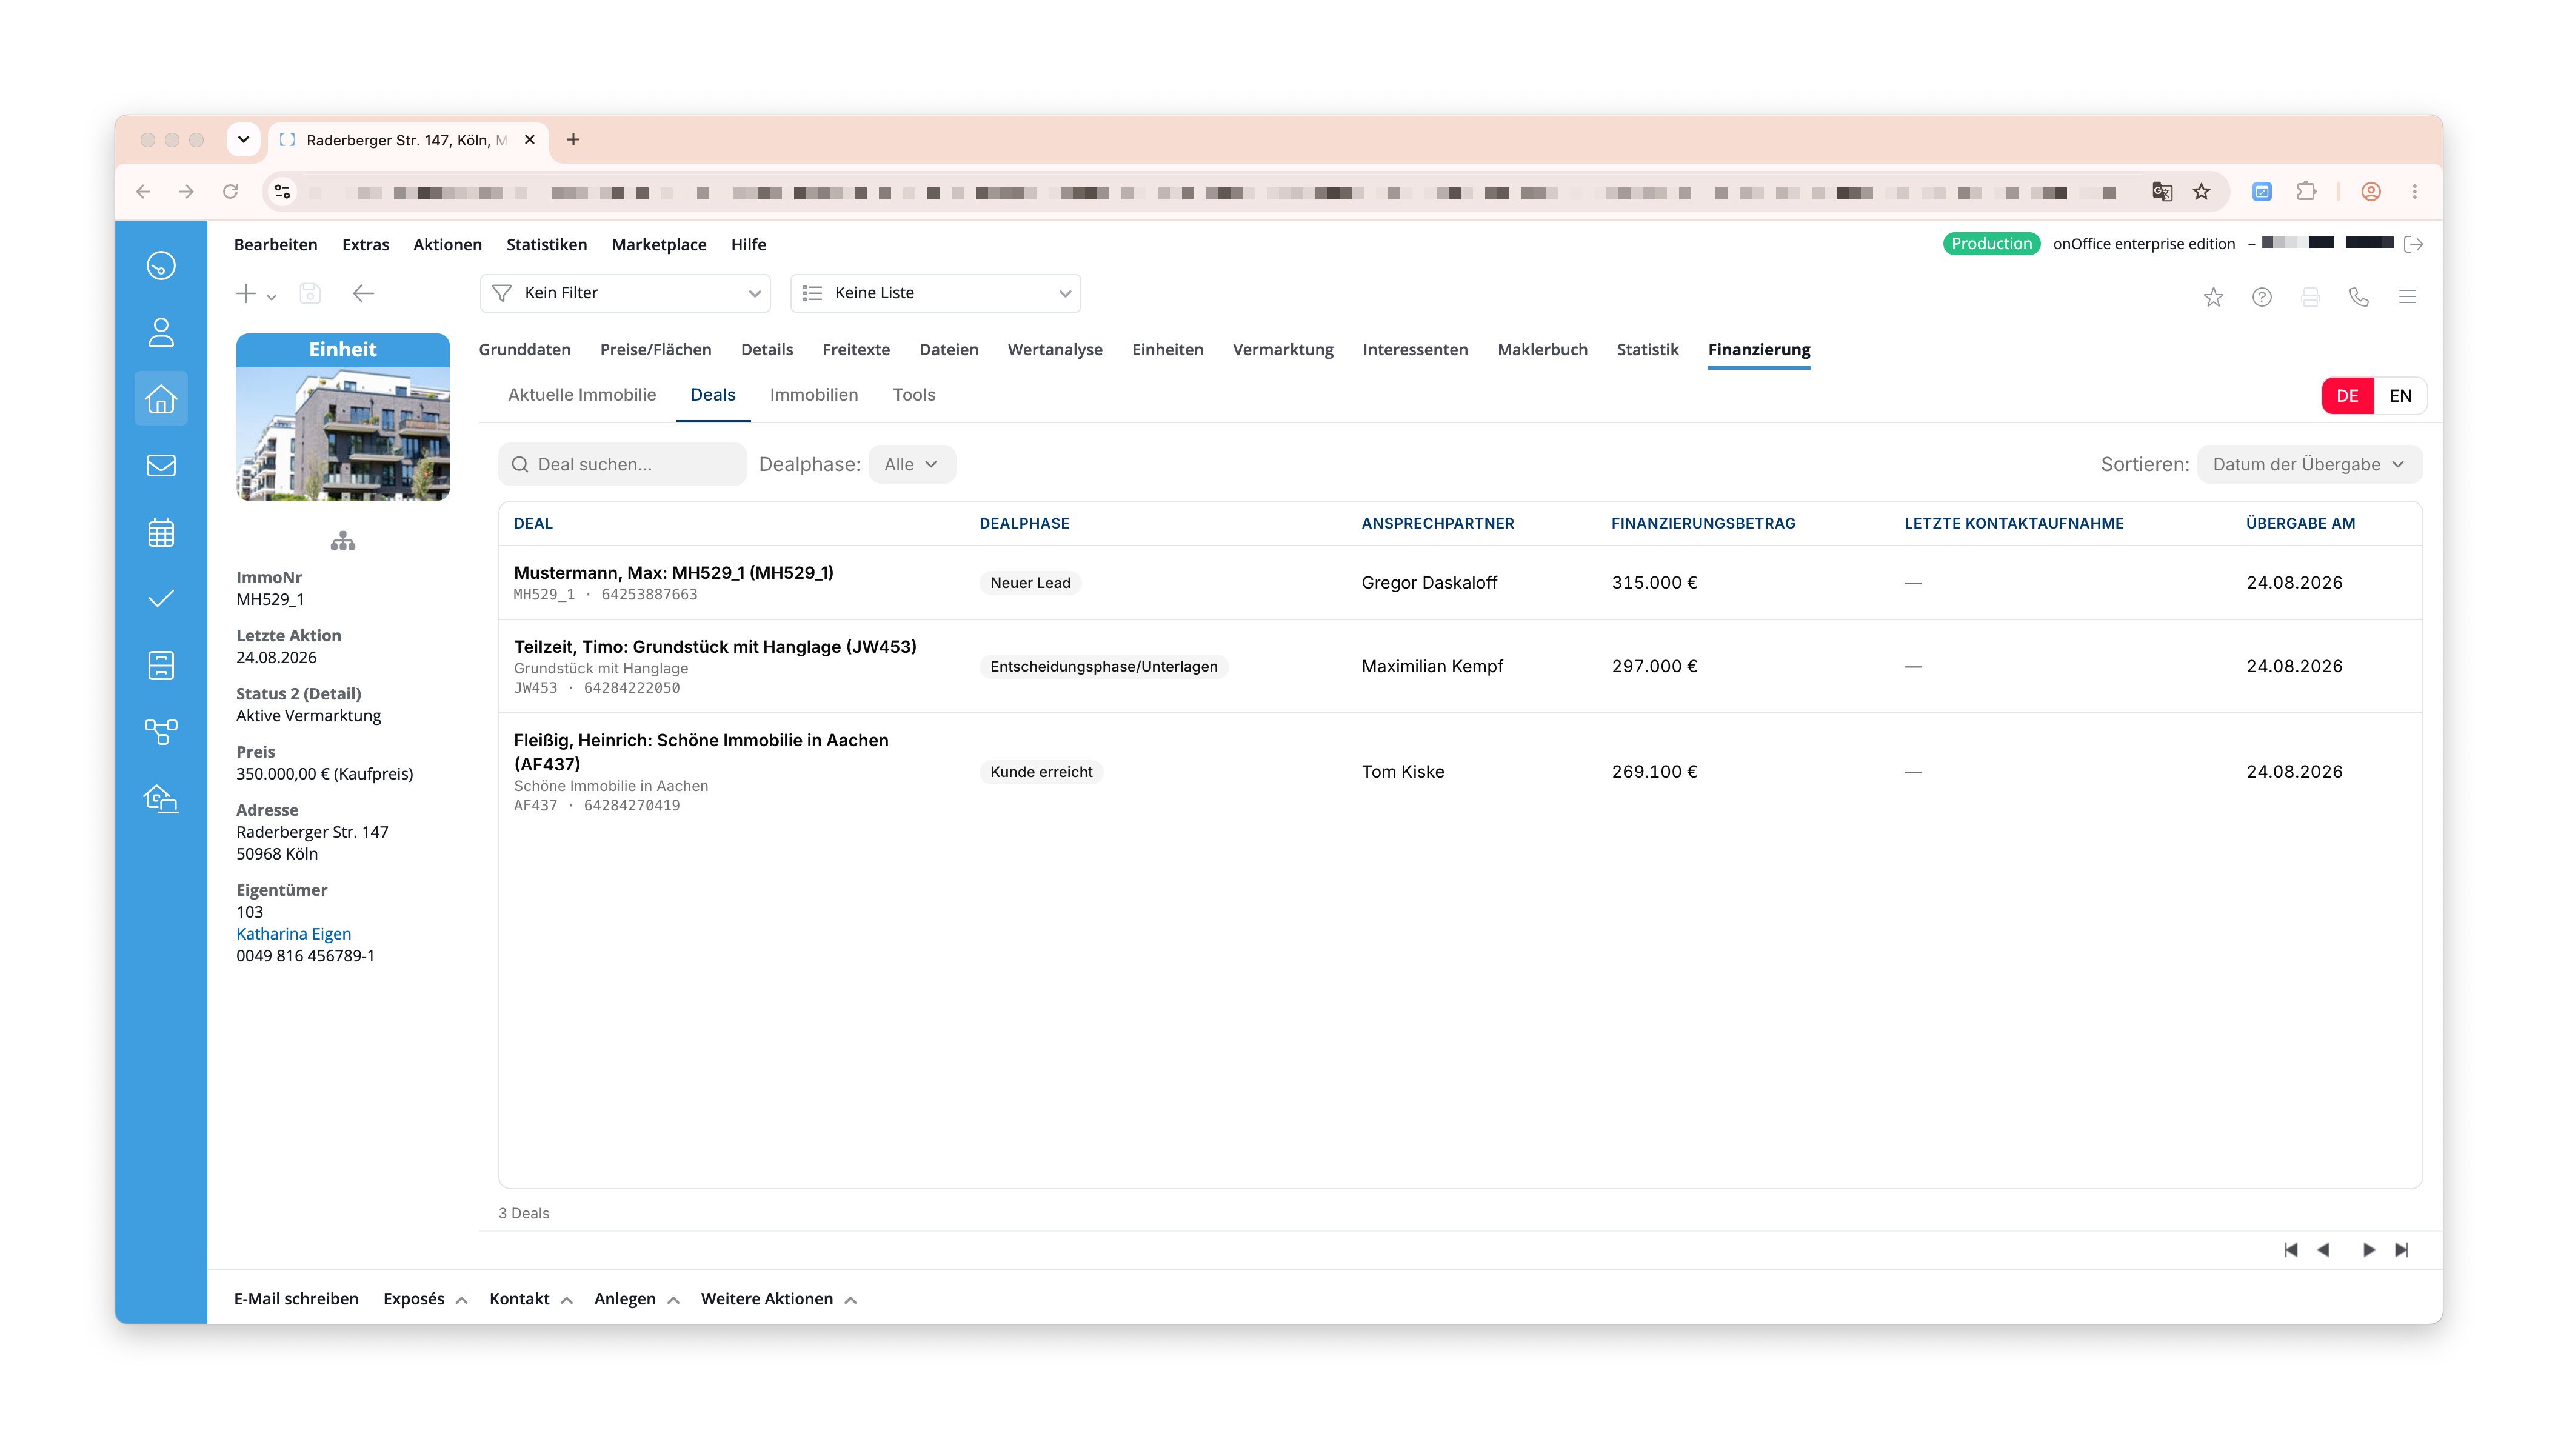
Task: Focus the Deal suchen search field
Action: [623, 465]
